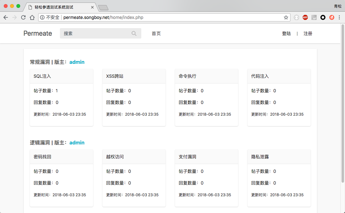Go back with the browser back arrow
The width and height of the screenshot is (345, 213).
point(6,17)
